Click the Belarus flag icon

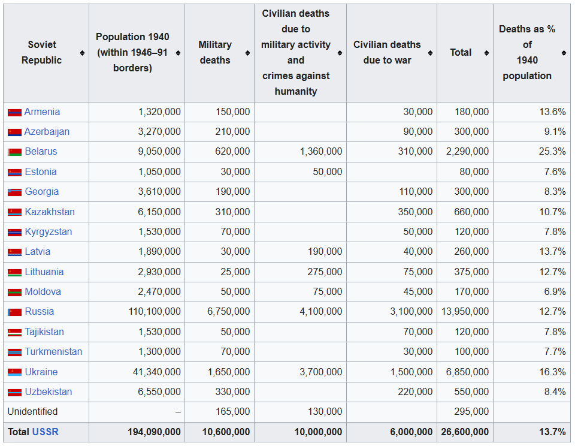click(x=14, y=152)
